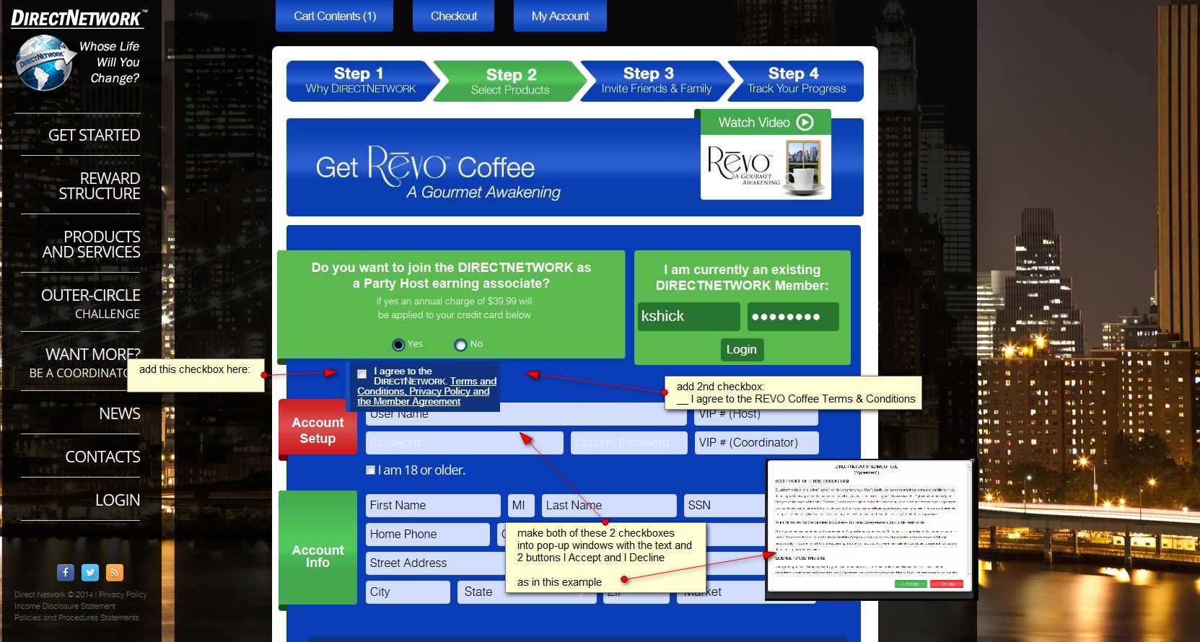The image size is (1200, 642).
Task: Open the Twitter icon in sidebar footer
Action: 90,573
